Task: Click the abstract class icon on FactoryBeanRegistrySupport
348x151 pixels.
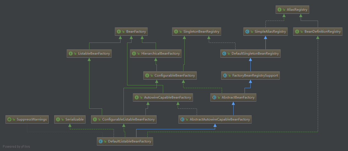Action: pyautogui.click(x=225, y=75)
